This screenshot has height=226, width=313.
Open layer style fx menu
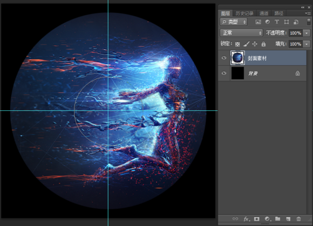(247, 219)
